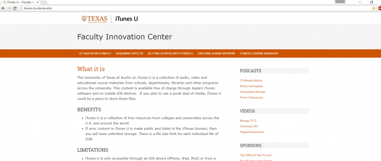This screenshot has height=161, width=381.
Task: Open the Point of Discovery podcast link
Action: pyautogui.click(x=251, y=98)
